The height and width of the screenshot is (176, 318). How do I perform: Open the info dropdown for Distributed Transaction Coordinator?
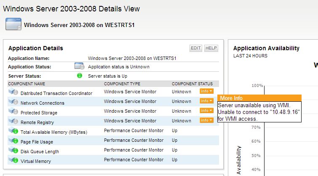[x=206, y=91]
